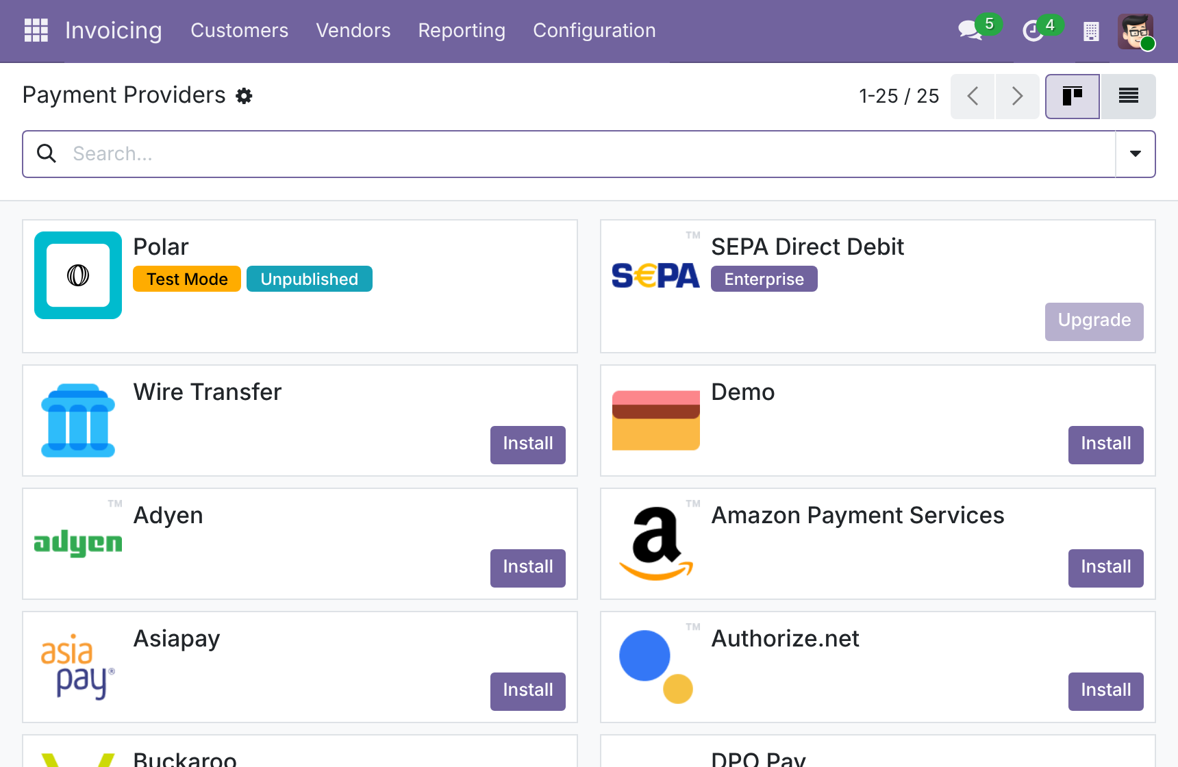The height and width of the screenshot is (767, 1178).
Task: Open the company switcher building icon
Action: tap(1091, 32)
